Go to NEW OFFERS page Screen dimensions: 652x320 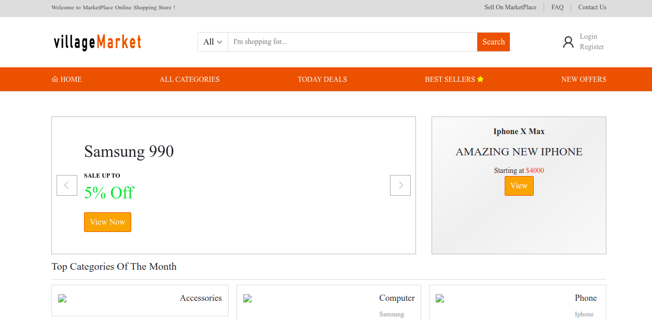click(x=584, y=79)
